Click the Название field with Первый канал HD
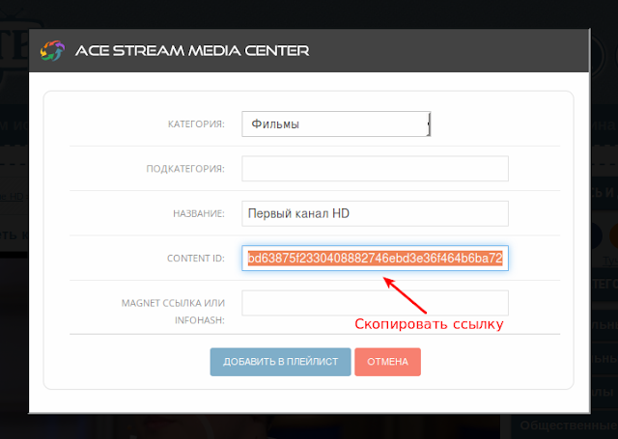The height and width of the screenshot is (439, 618). tap(375, 213)
